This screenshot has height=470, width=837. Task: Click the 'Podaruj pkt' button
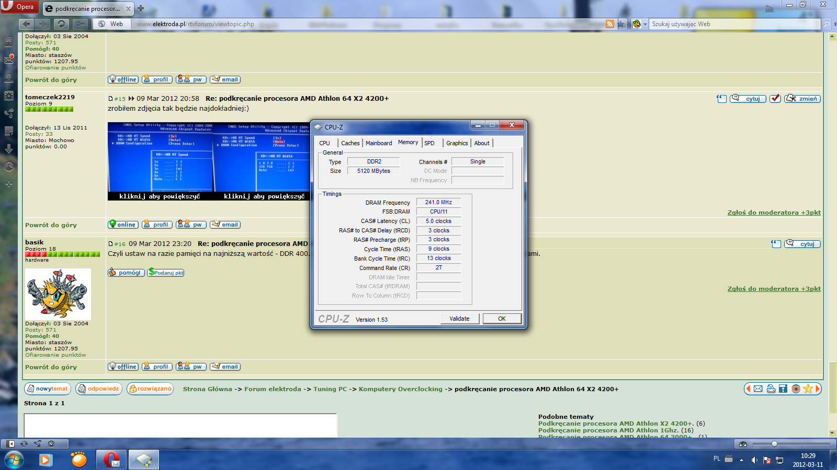coord(166,273)
